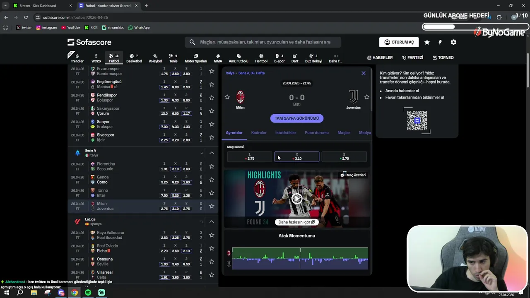Screen dimensions: 530x298
Task: Close the match details panel
Action: pyautogui.click(x=364, y=73)
